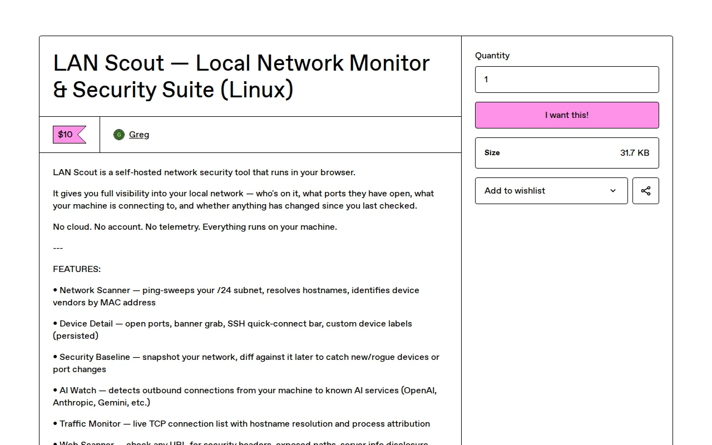
Task: Click the wishlist chevron arrow
Action: 613,191
